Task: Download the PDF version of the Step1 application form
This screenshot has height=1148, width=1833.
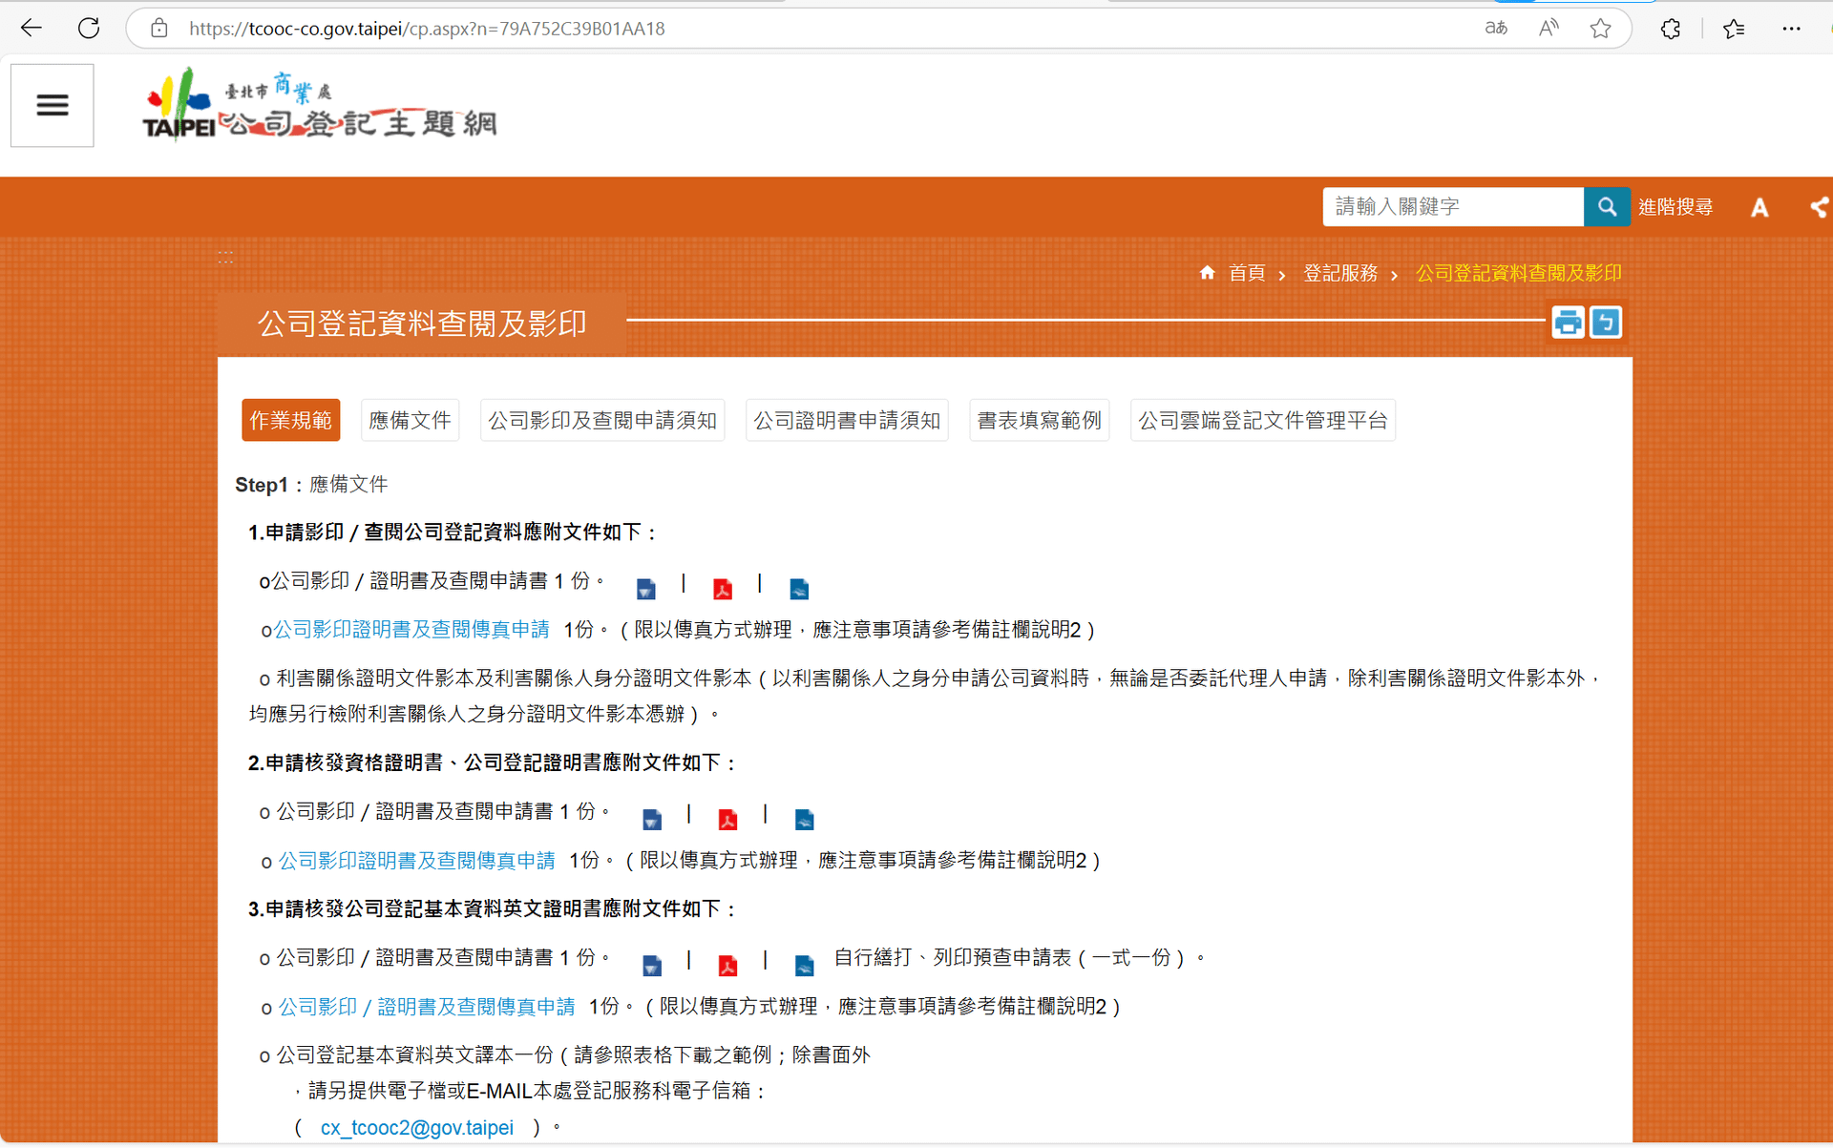Action: [723, 588]
